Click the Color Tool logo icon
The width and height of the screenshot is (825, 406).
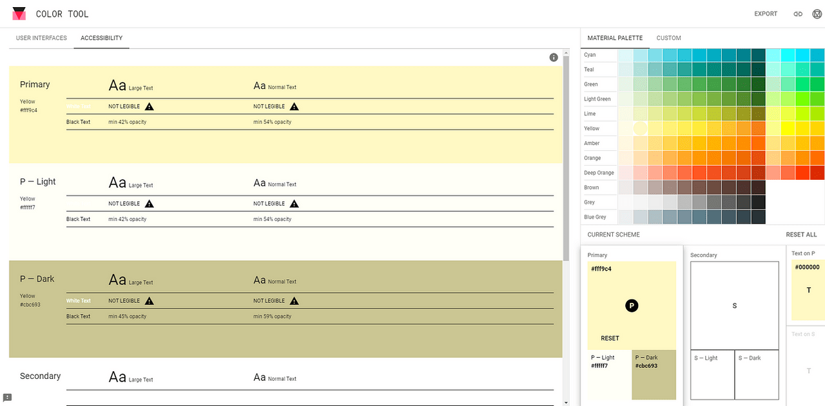click(19, 14)
